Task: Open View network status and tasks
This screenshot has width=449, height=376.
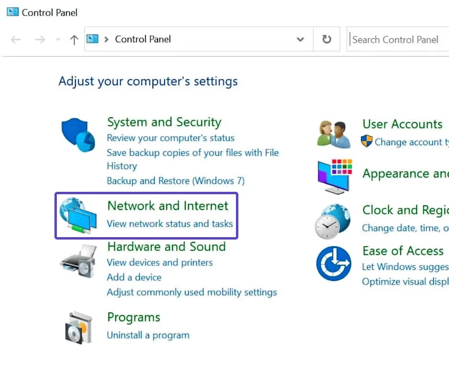Action: point(170,223)
